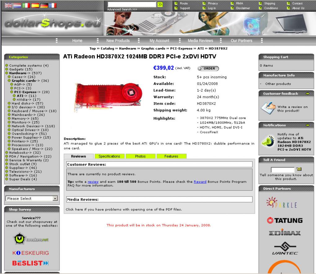
Task: Open the About Us link
Action: pos(298,8)
